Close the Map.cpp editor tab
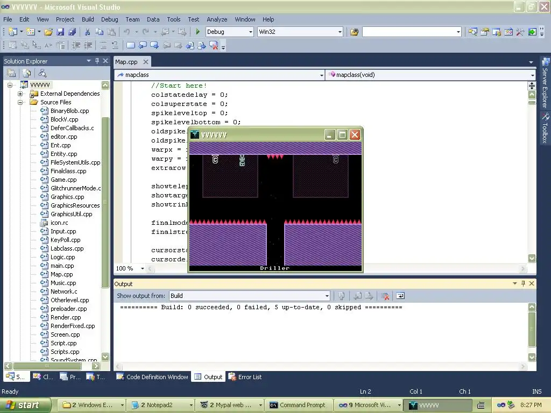551x413 pixels. tap(145, 62)
